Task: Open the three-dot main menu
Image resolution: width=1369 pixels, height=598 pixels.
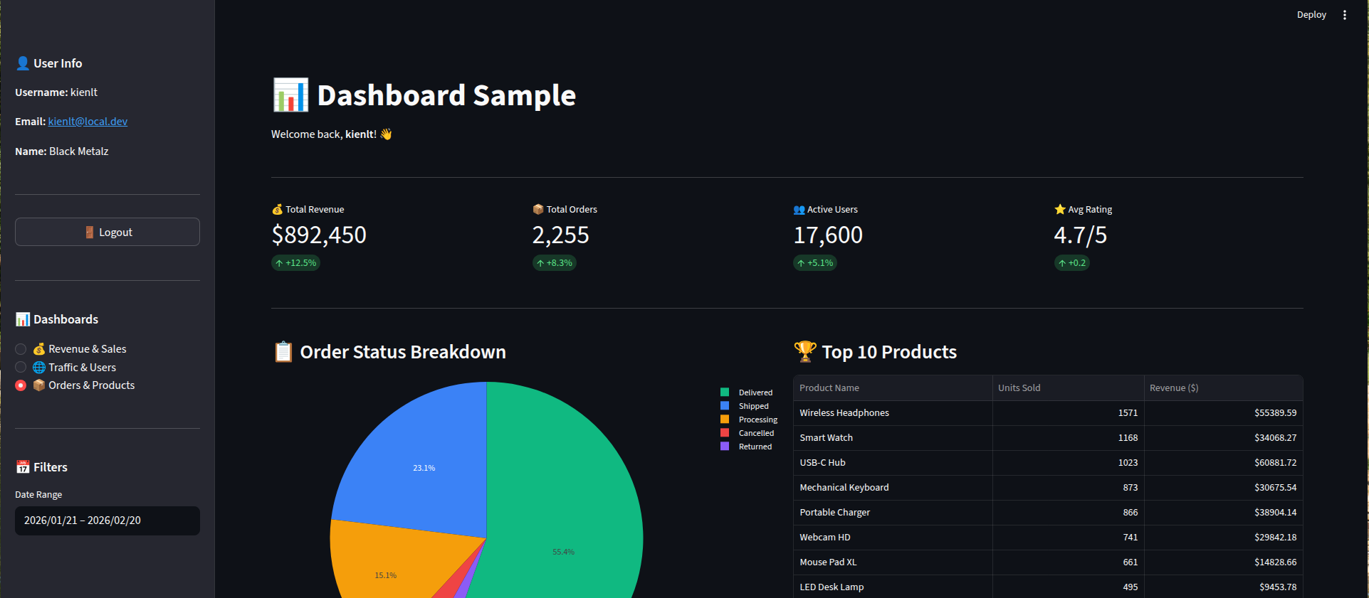Action: [1344, 15]
